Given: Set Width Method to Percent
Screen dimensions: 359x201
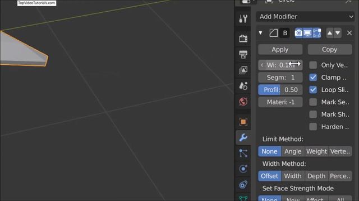Looking at the screenshot, I should pos(340,176).
